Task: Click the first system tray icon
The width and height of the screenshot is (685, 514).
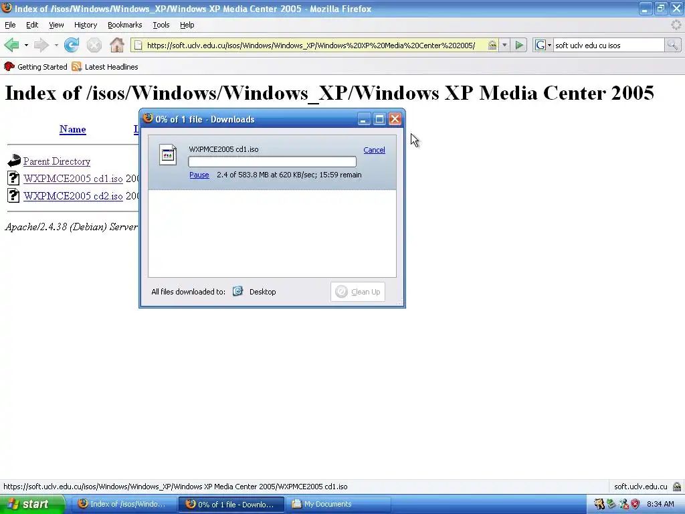Action: 599,504
